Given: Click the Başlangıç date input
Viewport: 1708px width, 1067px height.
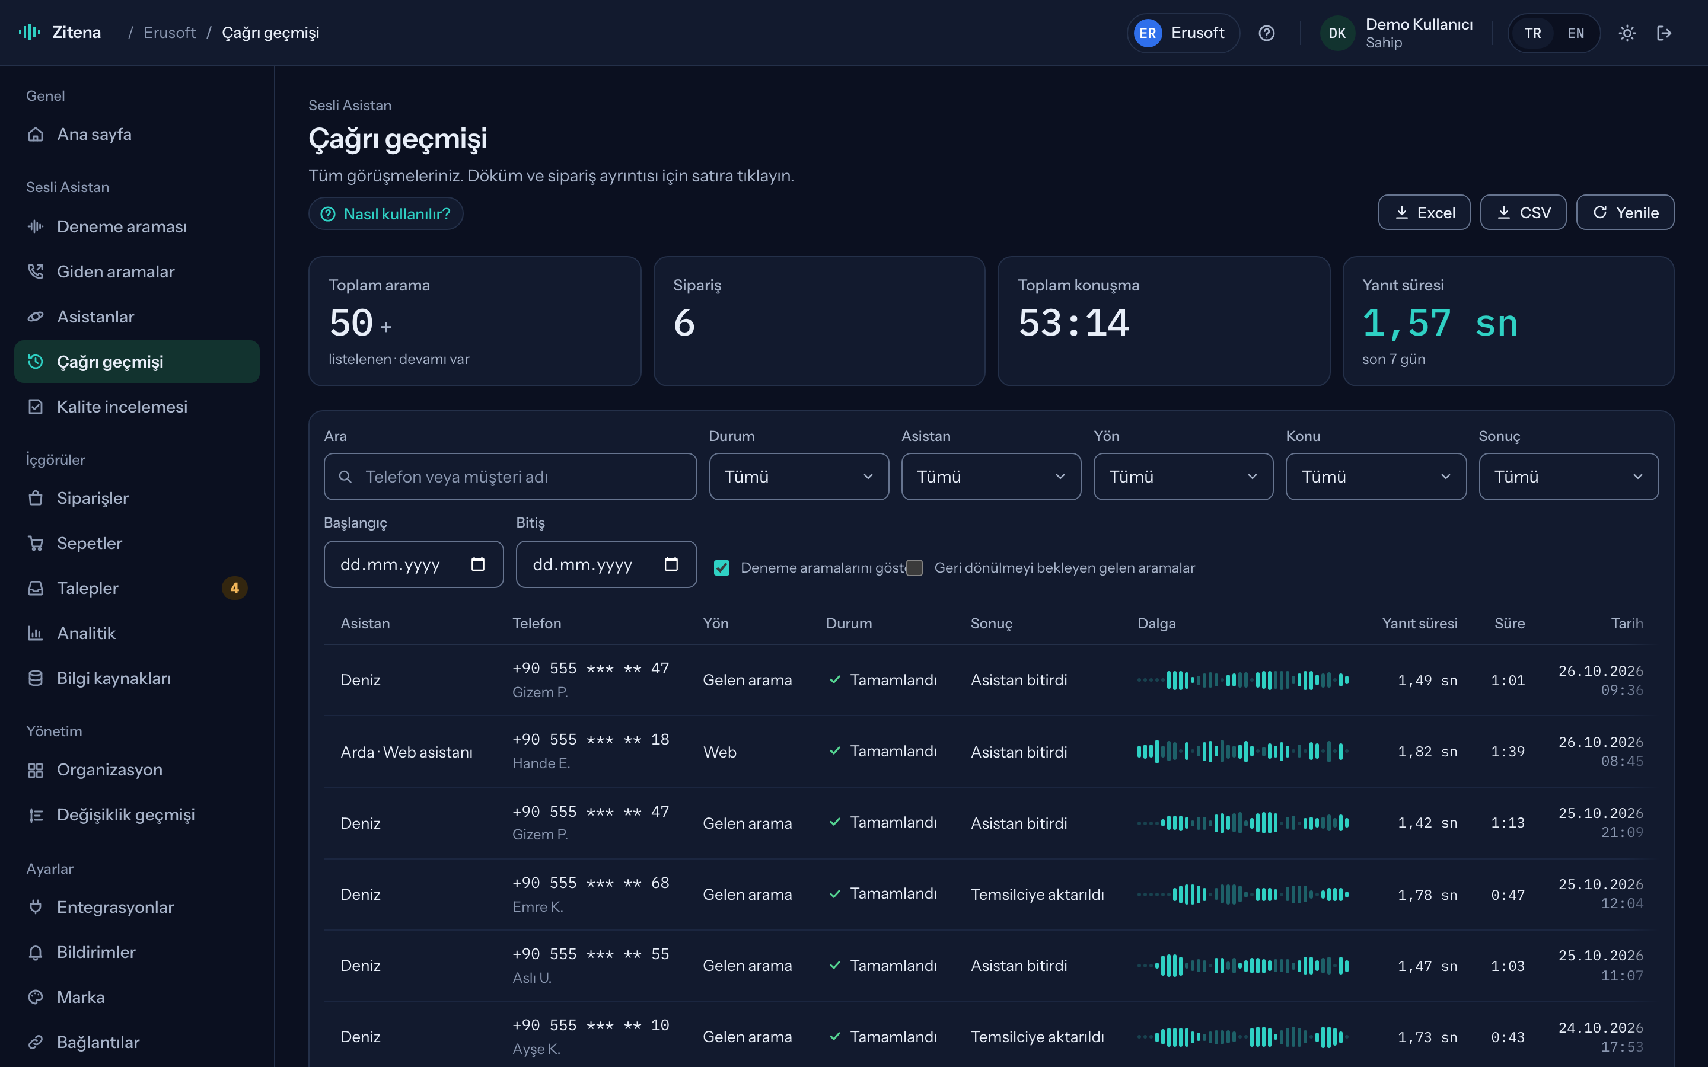Looking at the screenshot, I should [413, 564].
